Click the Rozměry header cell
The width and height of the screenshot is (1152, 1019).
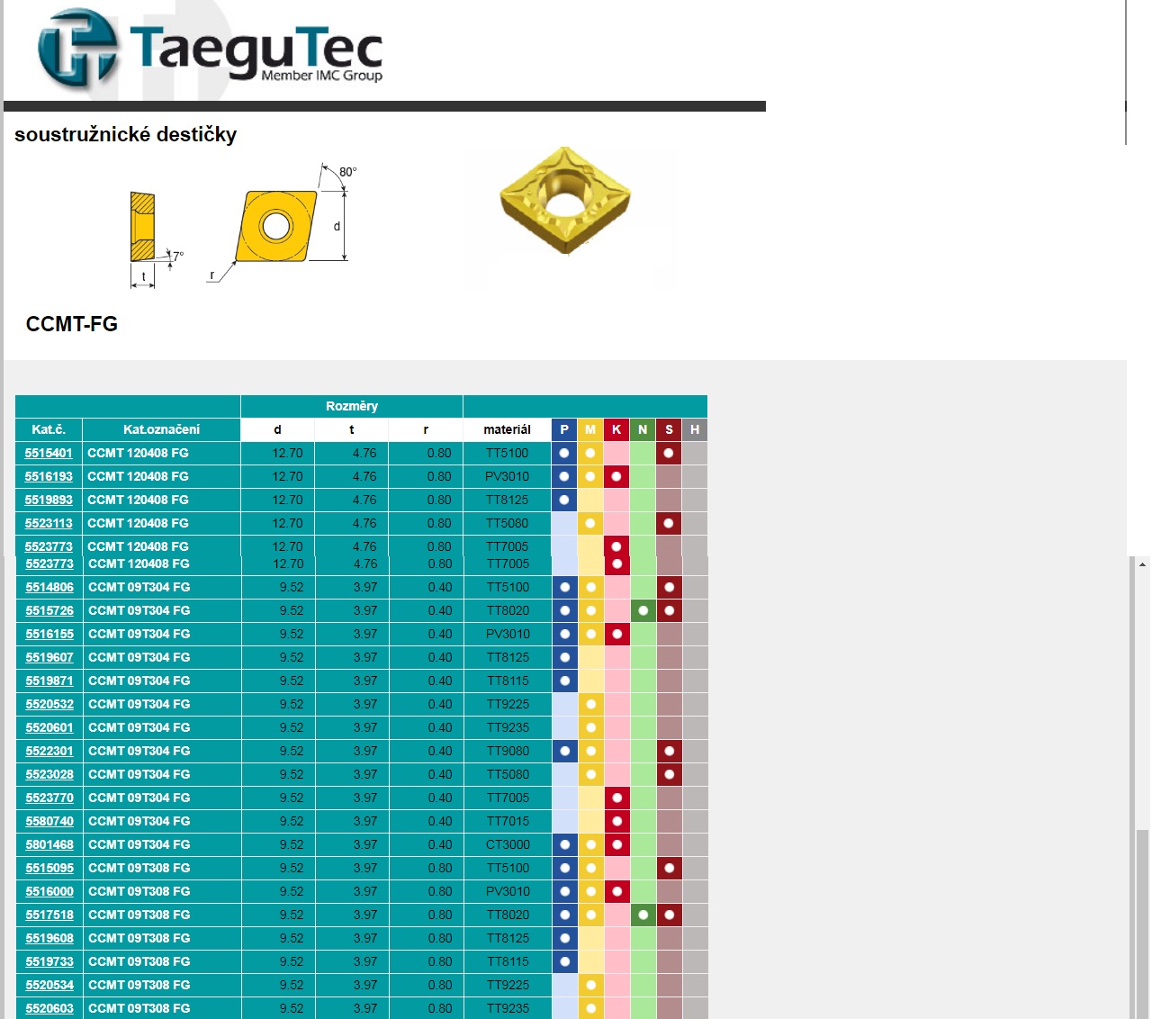[x=350, y=406]
